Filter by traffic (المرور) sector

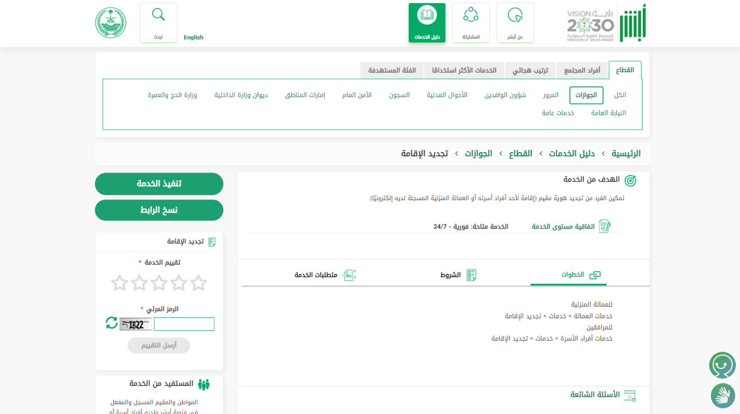pyautogui.click(x=550, y=95)
